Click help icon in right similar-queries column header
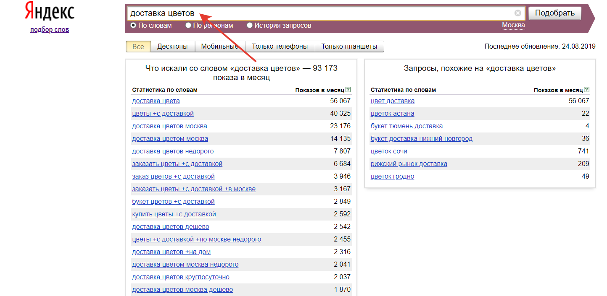The width and height of the screenshot is (607, 296). click(x=586, y=90)
